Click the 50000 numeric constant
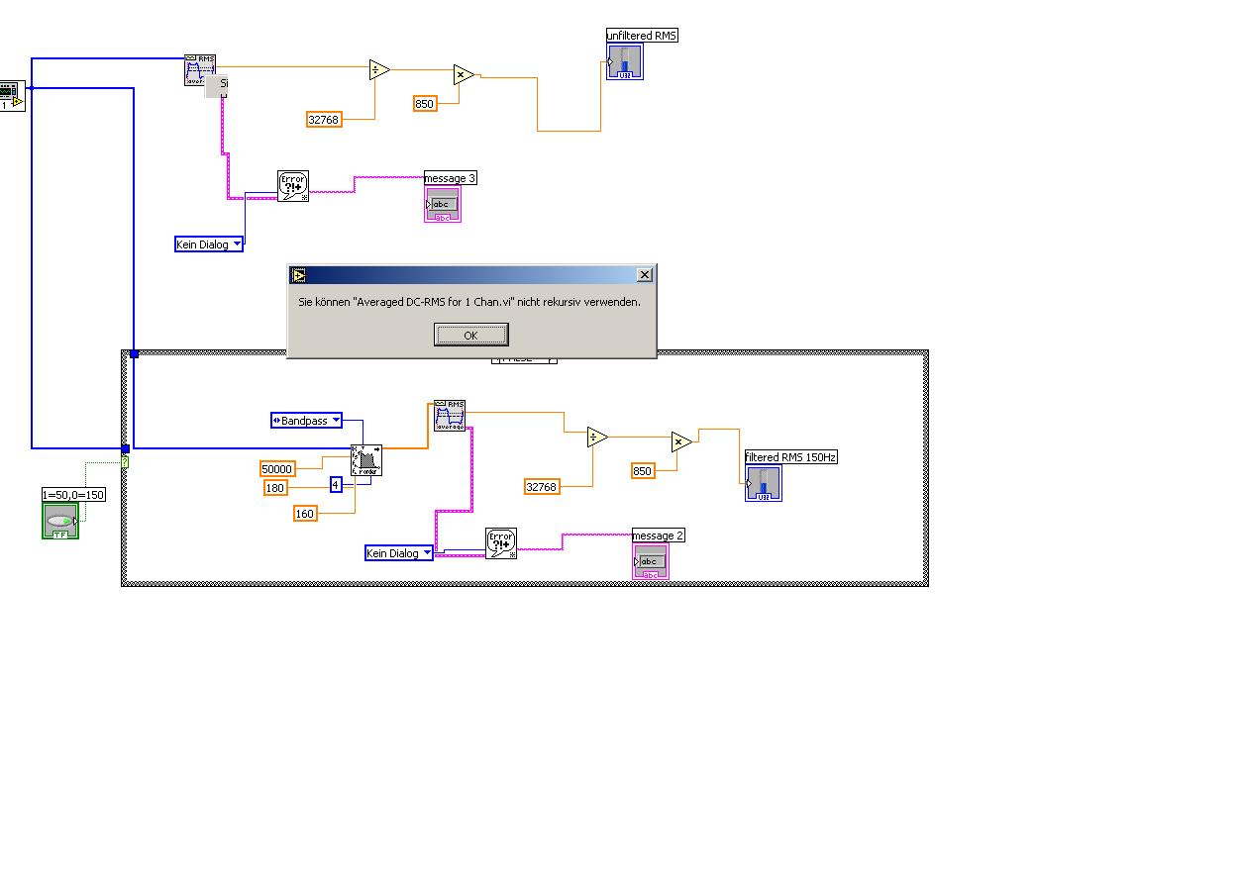The image size is (1244, 879). [x=276, y=469]
